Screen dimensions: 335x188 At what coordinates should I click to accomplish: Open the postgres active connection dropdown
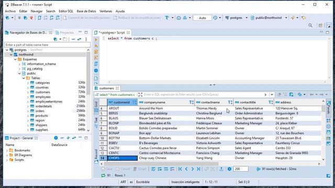(247, 18)
